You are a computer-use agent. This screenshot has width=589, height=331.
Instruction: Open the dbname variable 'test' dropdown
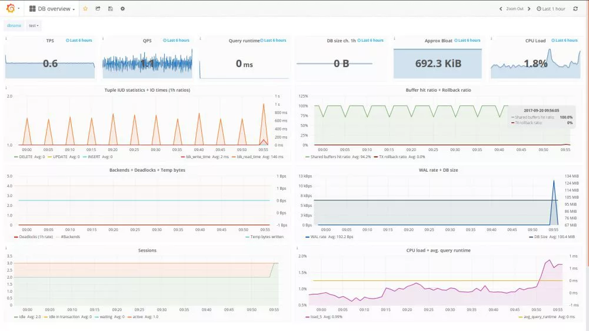tap(34, 25)
